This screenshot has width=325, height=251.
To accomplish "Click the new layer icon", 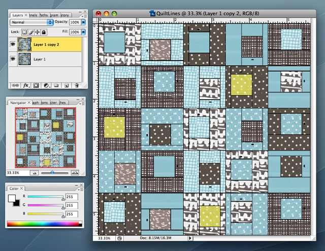I will 66,85.
